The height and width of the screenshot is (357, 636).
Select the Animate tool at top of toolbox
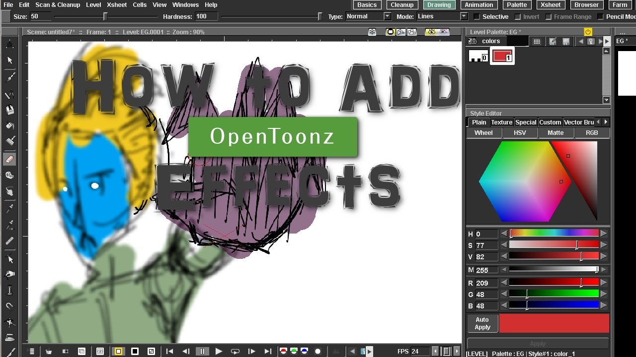click(x=9, y=44)
